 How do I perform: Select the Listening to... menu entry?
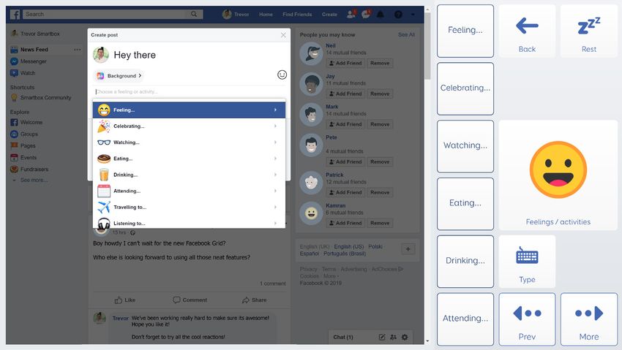pyautogui.click(x=190, y=223)
